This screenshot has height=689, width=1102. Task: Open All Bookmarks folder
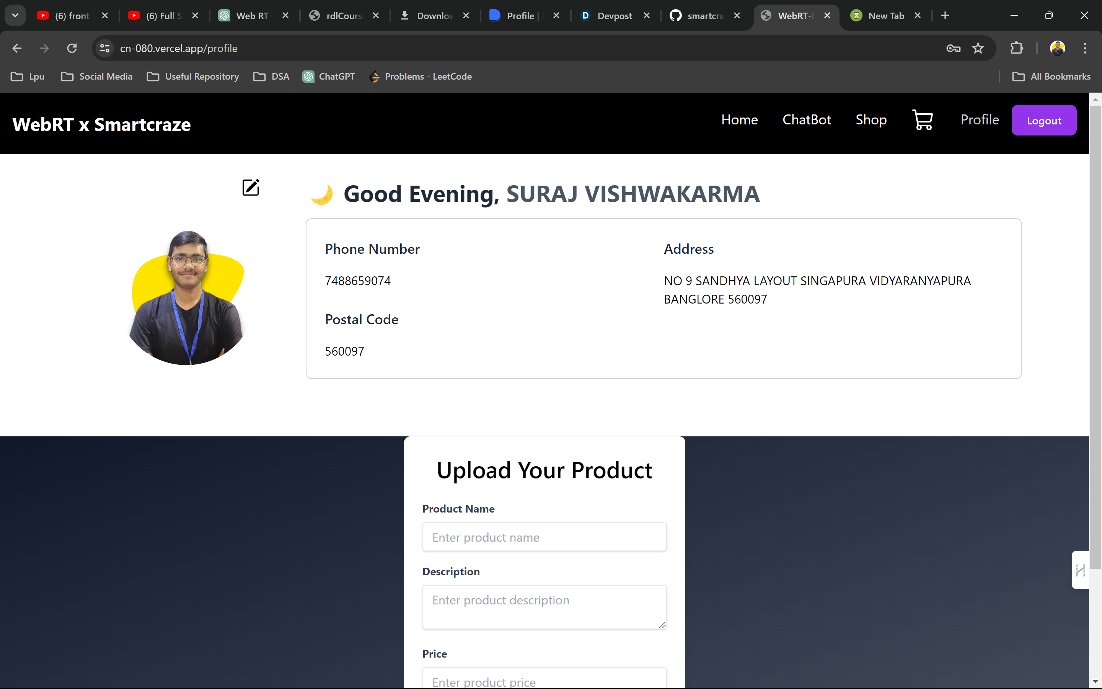(1051, 77)
